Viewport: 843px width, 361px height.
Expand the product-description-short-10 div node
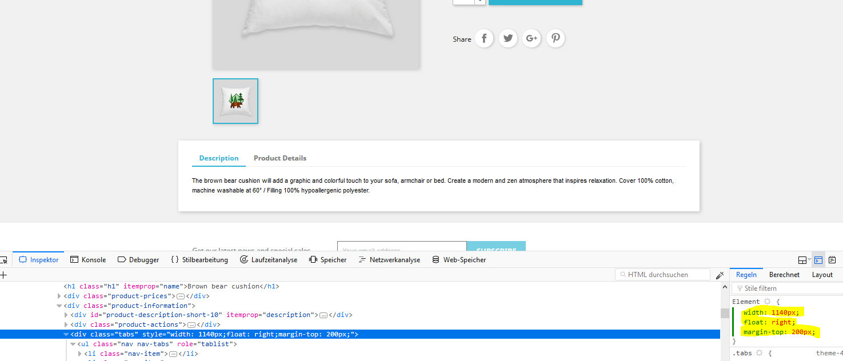coord(66,315)
